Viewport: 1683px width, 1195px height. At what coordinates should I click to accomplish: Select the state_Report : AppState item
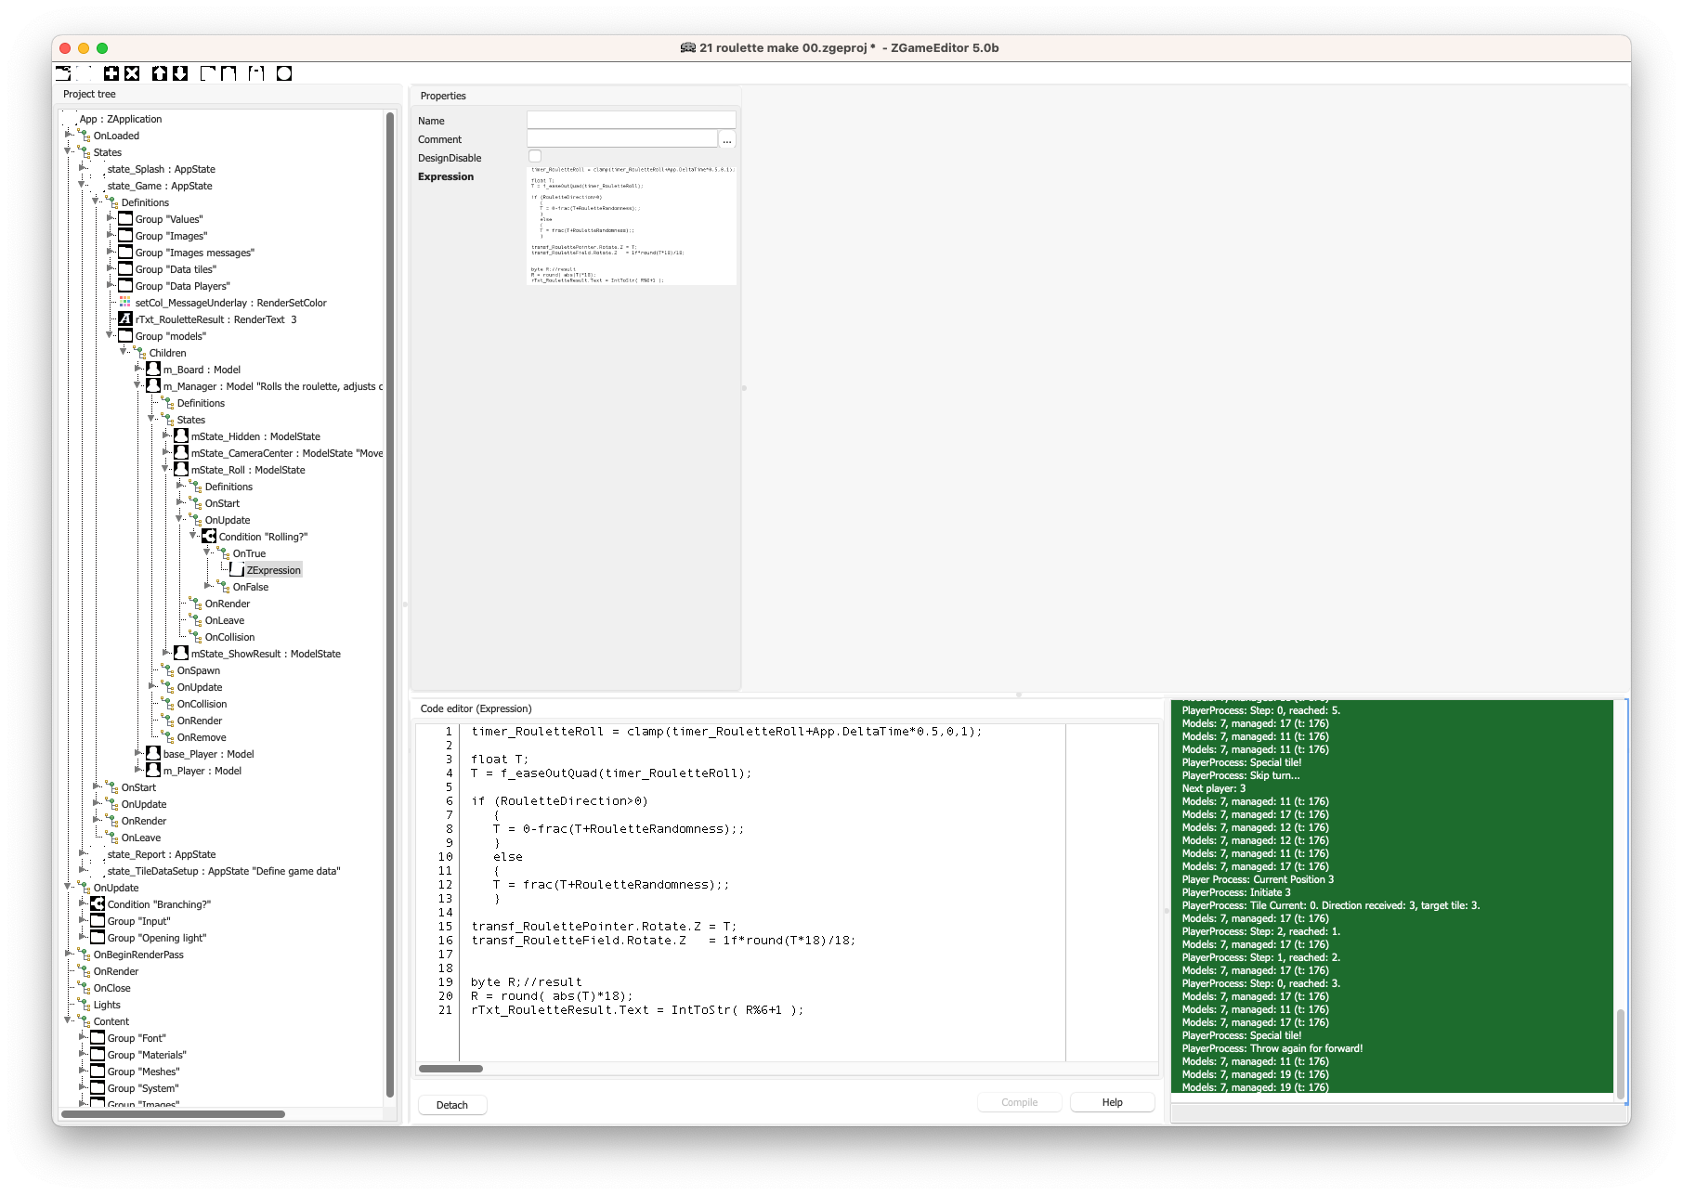tap(162, 854)
